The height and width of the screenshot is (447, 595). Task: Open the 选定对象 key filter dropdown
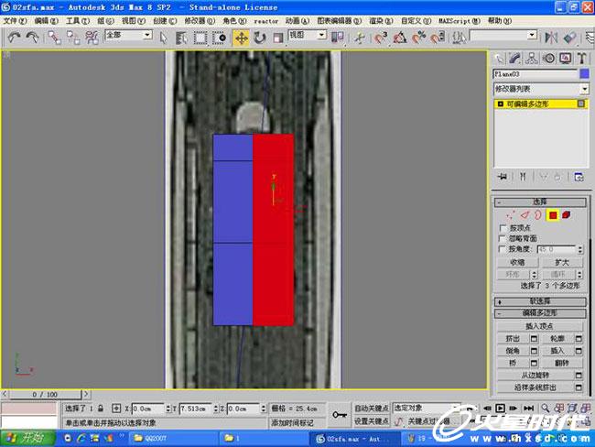pos(427,409)
